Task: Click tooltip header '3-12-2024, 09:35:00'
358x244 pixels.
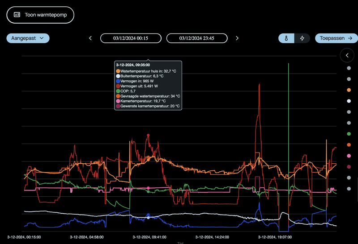Action: (133, 65)
